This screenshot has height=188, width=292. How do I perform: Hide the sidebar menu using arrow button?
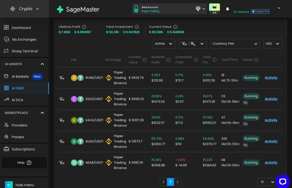(9, 185)
